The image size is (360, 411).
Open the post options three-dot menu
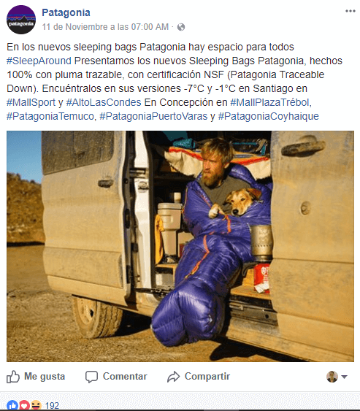[x=350, y=11]
